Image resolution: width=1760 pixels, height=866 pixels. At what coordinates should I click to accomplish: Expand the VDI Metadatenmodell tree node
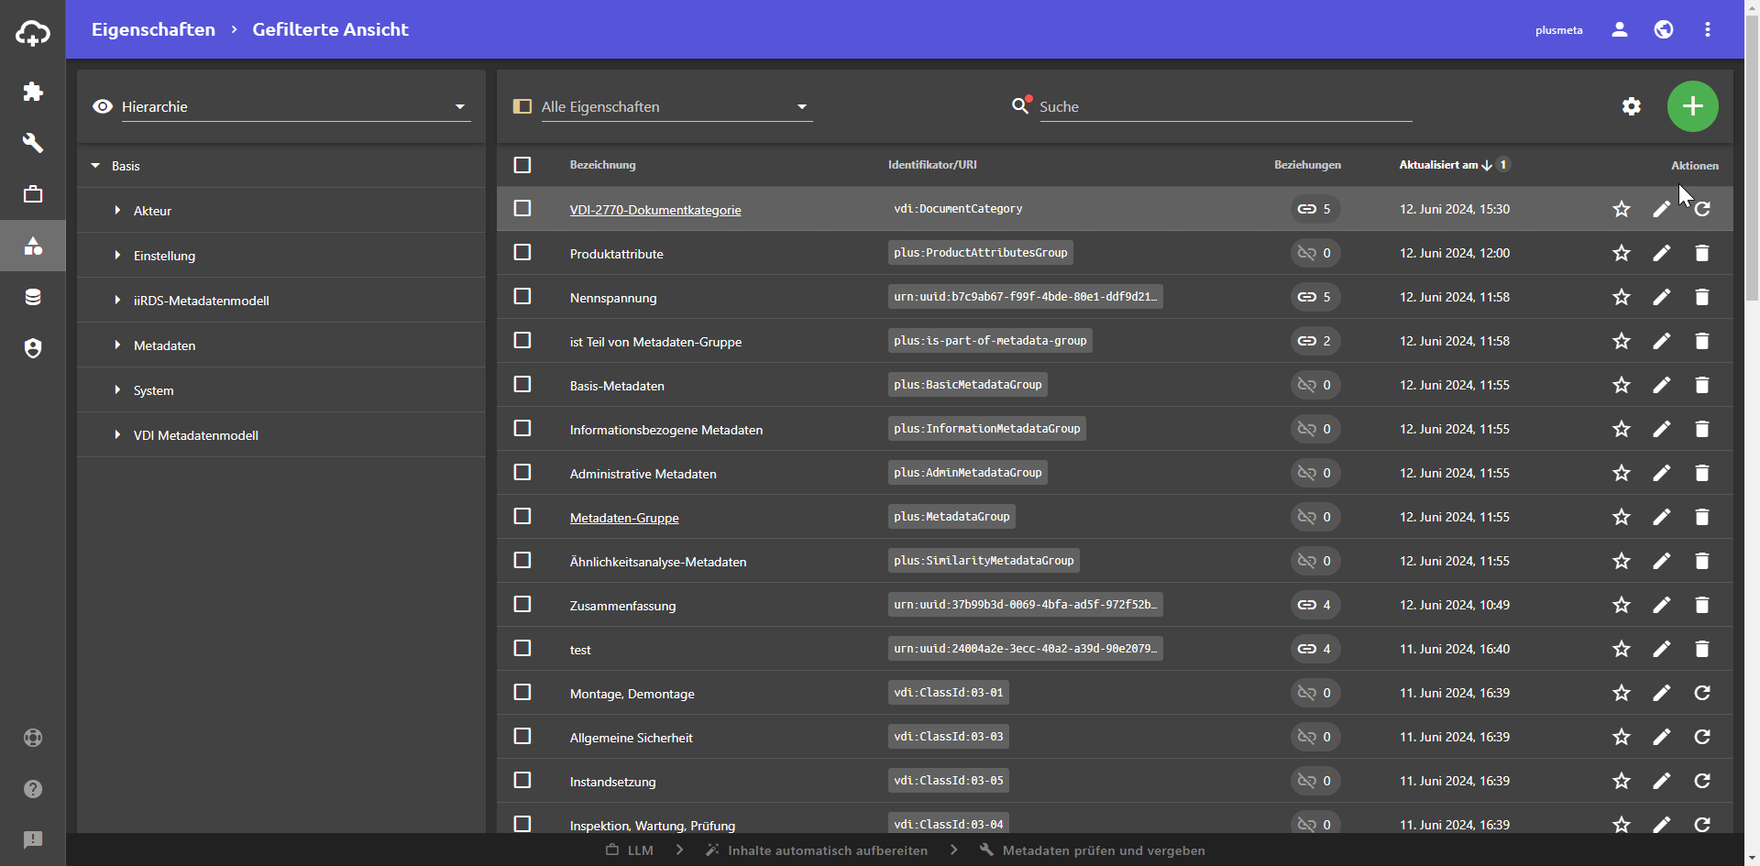click(x=117, y=435)
